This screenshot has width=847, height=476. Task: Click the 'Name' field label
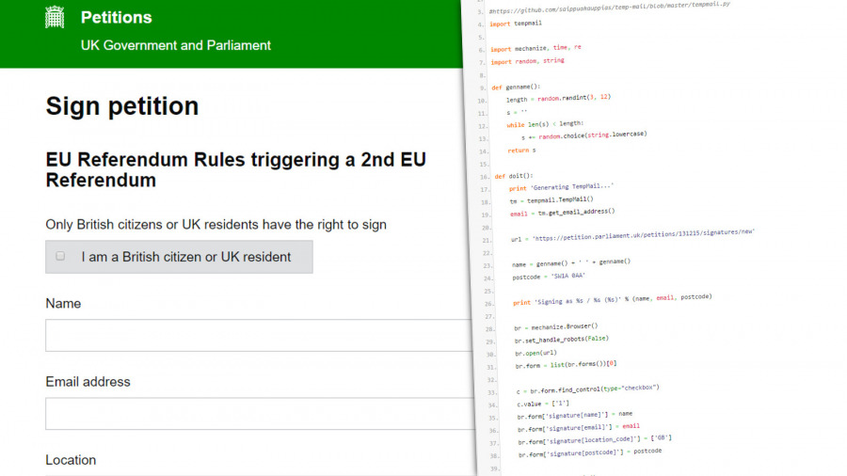[x=63, y=303]
